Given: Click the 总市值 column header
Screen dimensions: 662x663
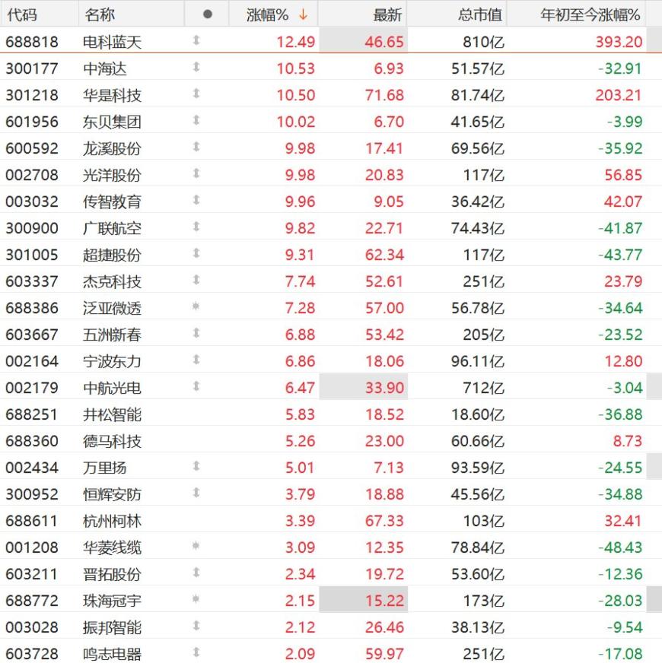Looking at the screenshot, I should [480, 14].
